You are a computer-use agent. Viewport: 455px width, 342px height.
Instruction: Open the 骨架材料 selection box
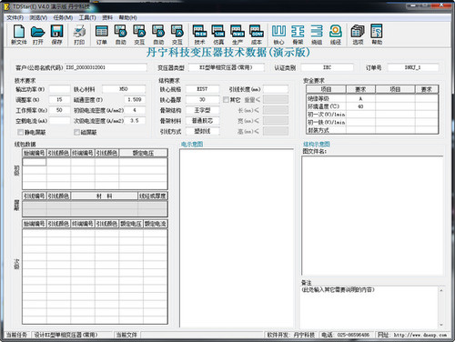[x=202, y=121]
